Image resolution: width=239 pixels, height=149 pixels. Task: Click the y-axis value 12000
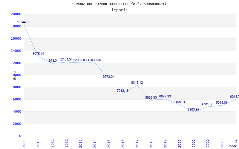click(16, 63)
